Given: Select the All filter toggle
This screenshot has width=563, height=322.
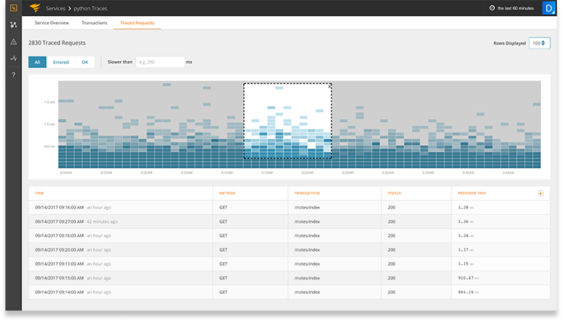Looking at the screenshot, I should 37,62.
